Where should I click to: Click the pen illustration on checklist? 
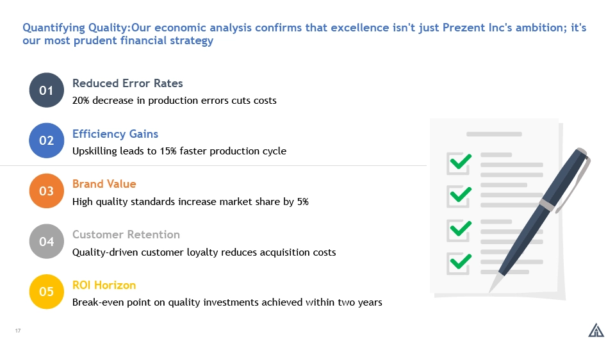pos(539,220)
